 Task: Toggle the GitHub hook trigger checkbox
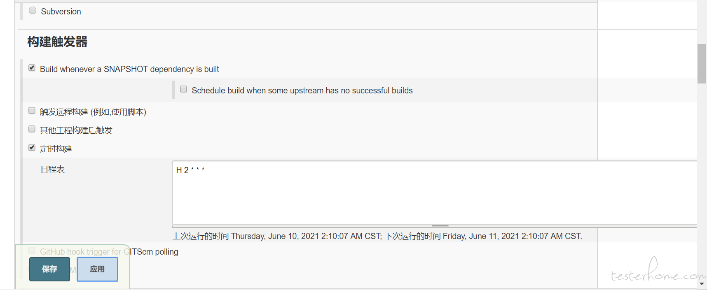tap(32, 251)
